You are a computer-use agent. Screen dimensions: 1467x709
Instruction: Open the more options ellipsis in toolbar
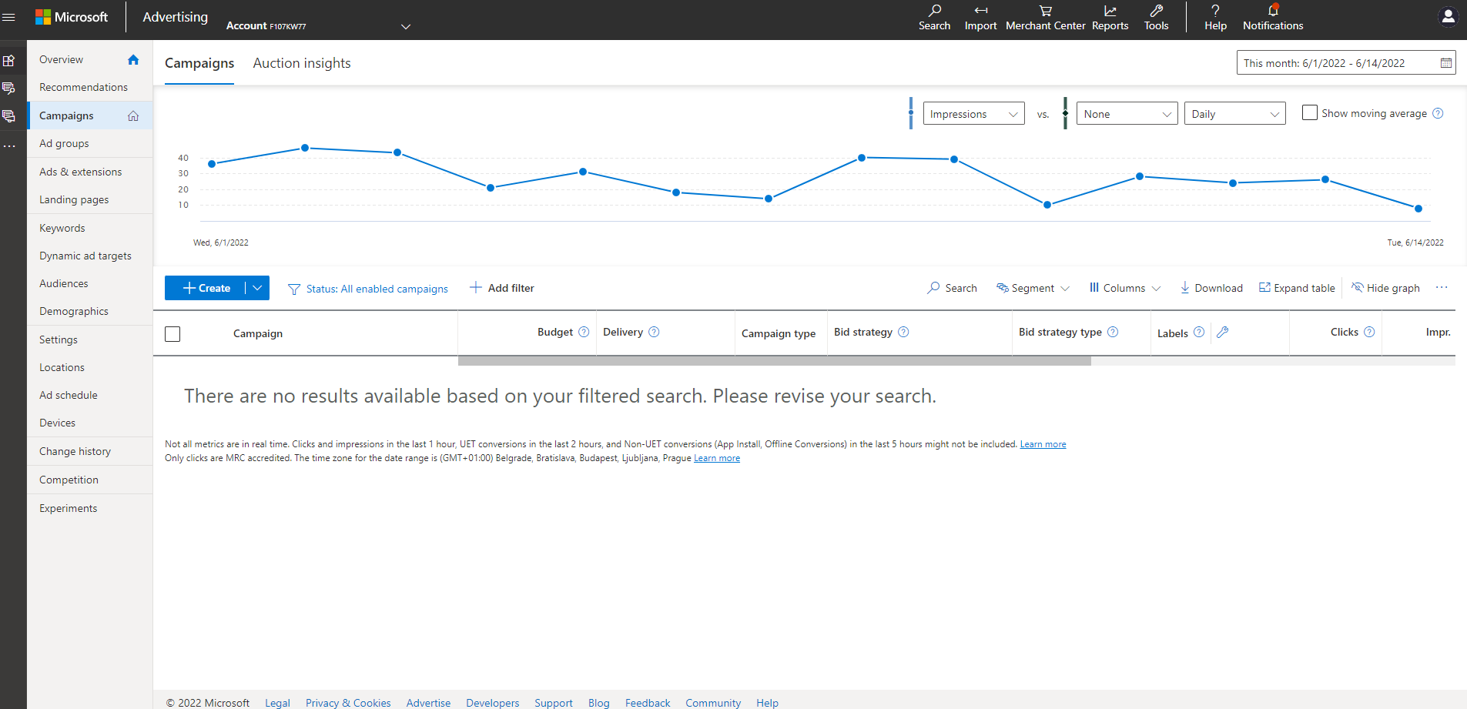tap(1442, 288)
